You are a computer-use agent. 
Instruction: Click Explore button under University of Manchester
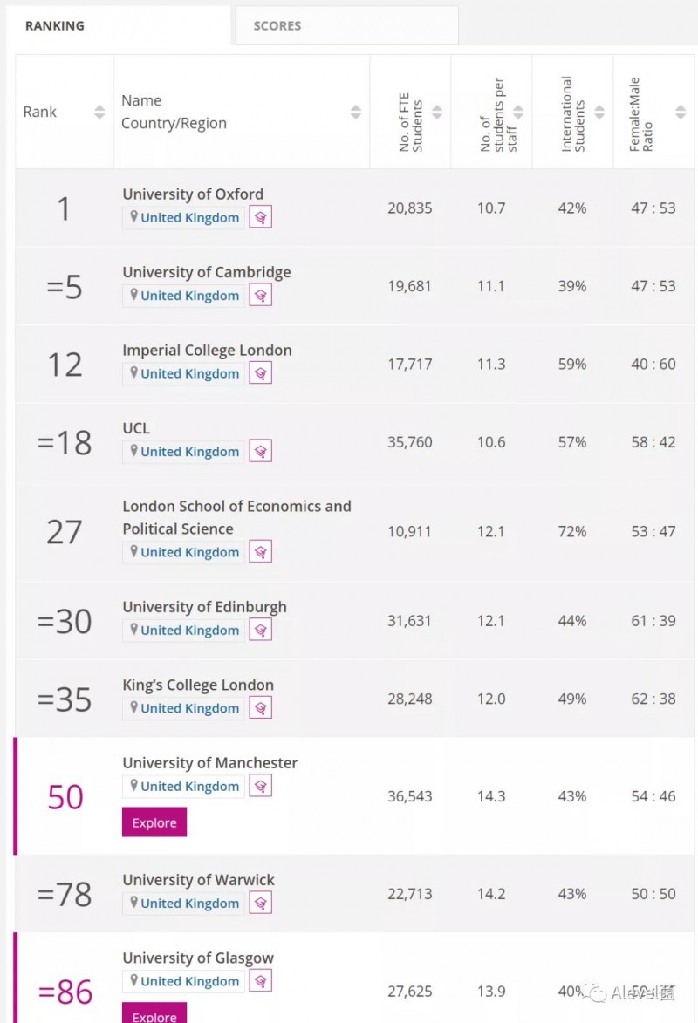154,822
